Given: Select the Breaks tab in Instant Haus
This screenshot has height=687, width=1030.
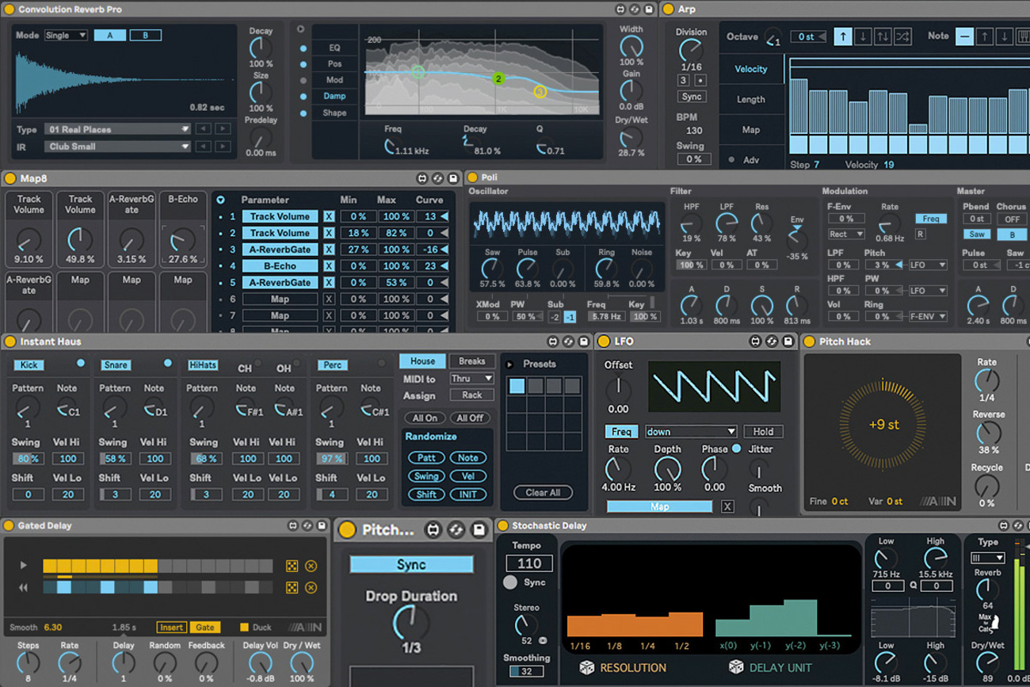Looking at the screenshot, I should (x=471, y=361).
